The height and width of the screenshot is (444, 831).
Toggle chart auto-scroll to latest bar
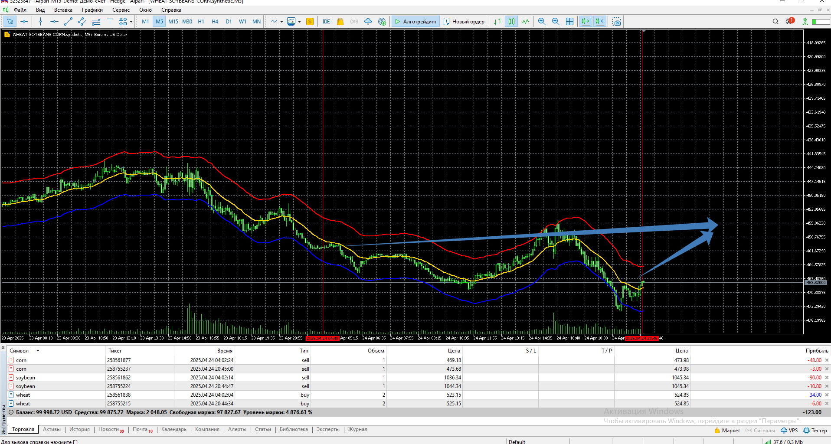tap(586, 21)
